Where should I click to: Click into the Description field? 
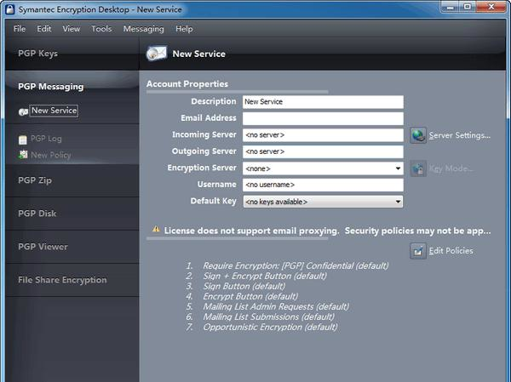click(323, 102)
